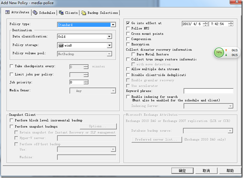Image resolution: width=243 pixels, height=178 pixels.
Task: Check Collect true image restore information
Action: pyautogui.click(x=128, y=59)
